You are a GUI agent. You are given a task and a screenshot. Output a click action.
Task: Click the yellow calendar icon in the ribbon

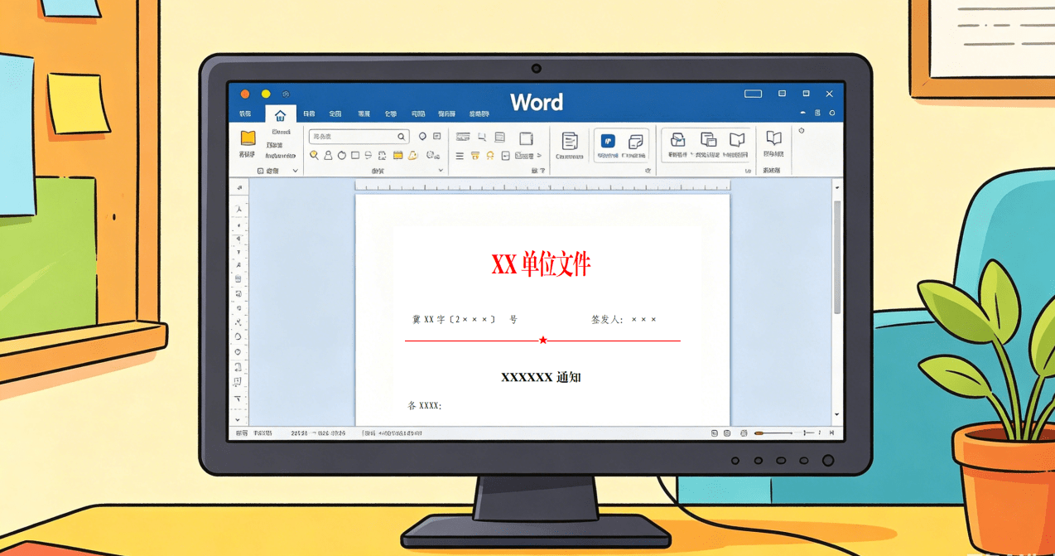(397, 155)
